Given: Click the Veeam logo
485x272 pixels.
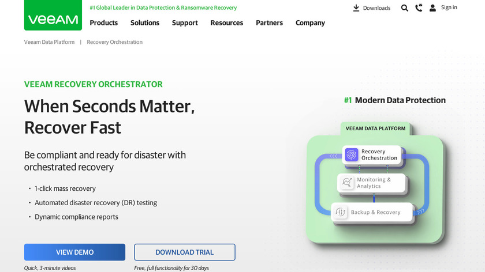Looking at the screenshot, I should click(53, 15).
